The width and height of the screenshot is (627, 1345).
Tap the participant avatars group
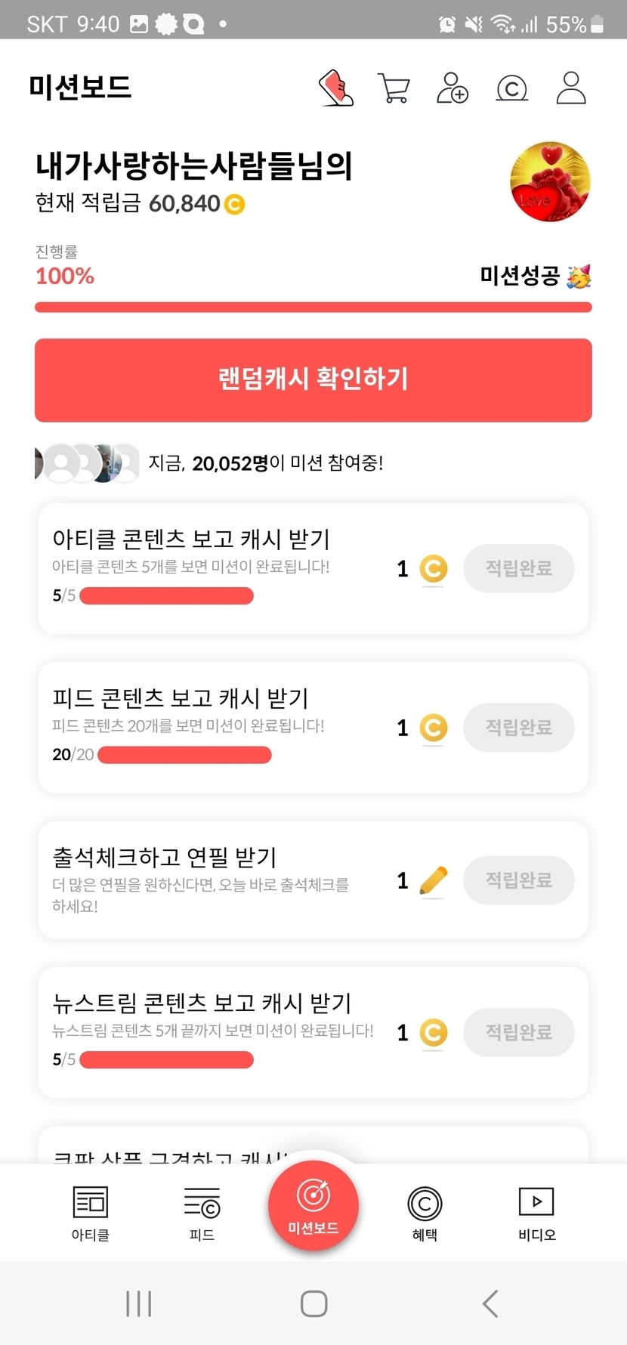click(88, 463)
